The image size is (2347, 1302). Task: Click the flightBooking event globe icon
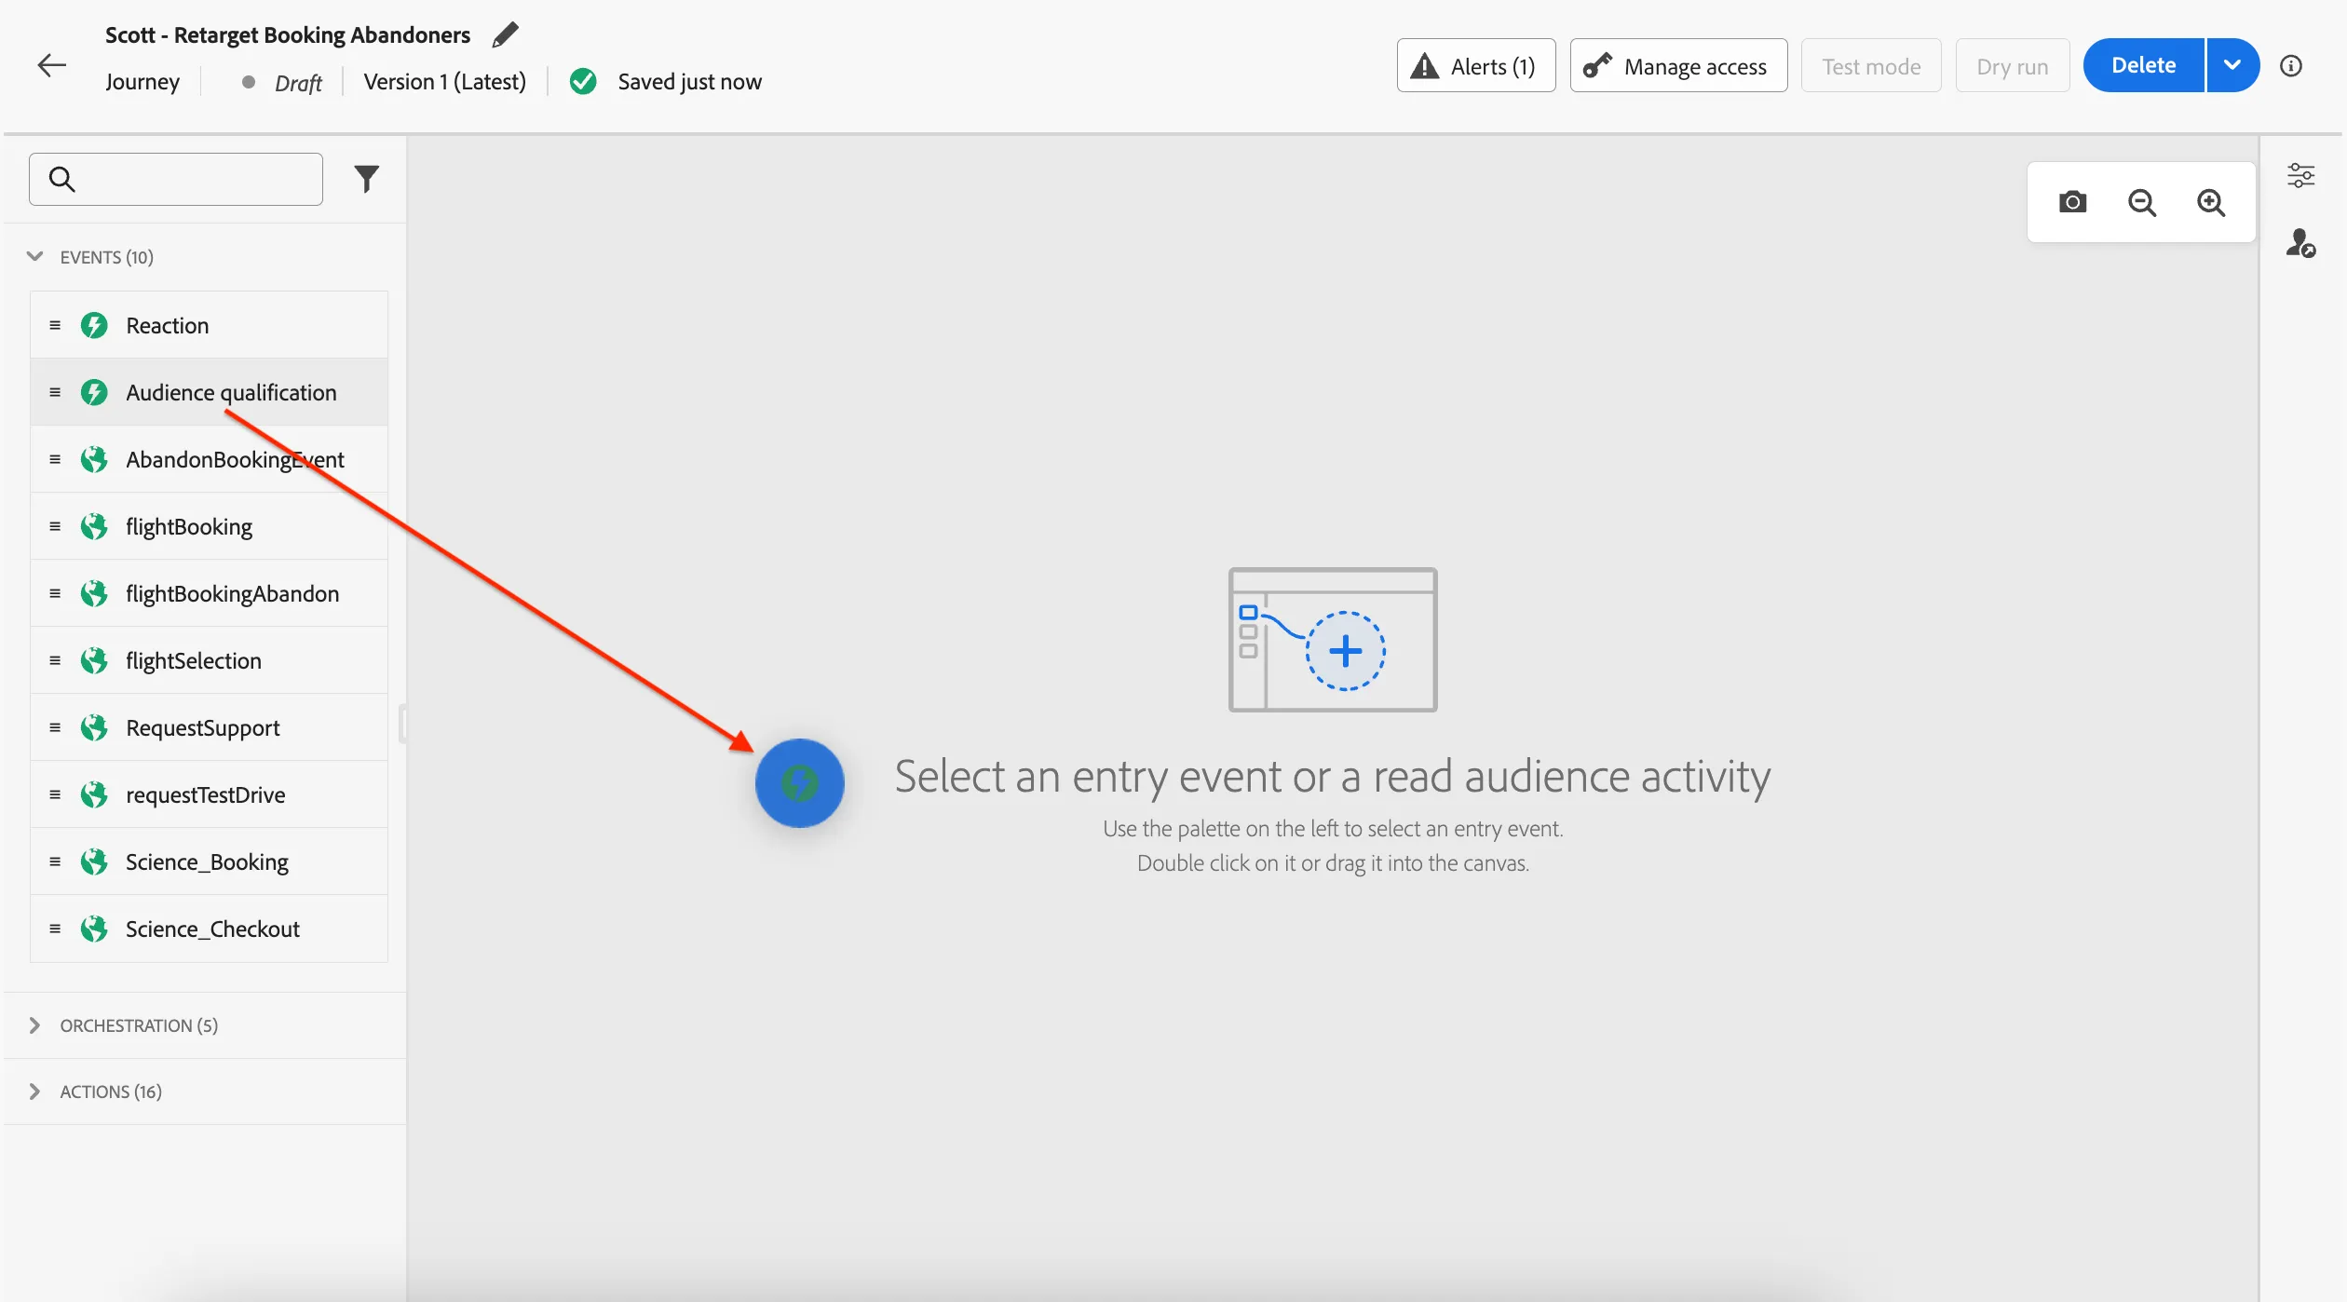(94, 526)
